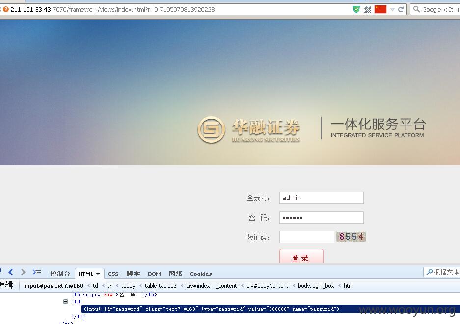Image resolution: width=460 pixels, height=324 pixels.
Task: Select the td breadcrumb element
Action: pyautogui.click(x=95, y=286)
